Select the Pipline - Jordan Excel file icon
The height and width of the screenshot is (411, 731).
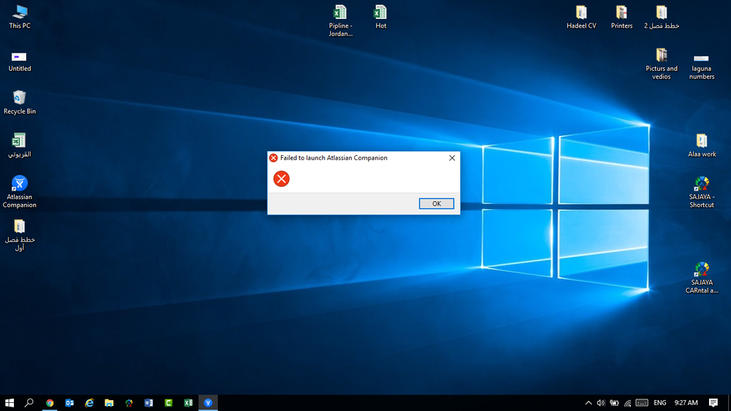[x=340, y=20]
